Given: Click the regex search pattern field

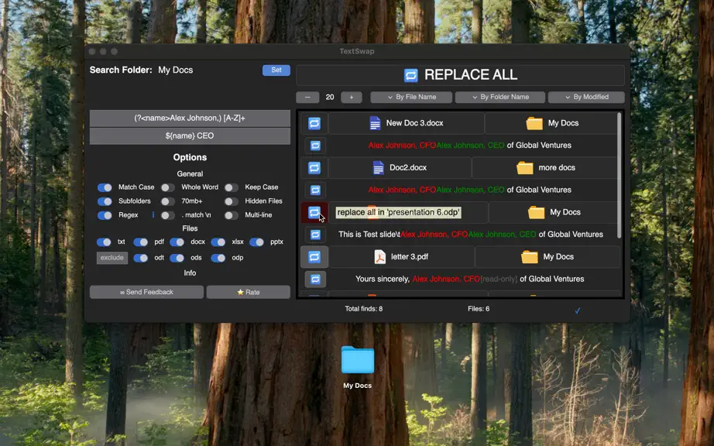Looking at the screenshot, I should (190, 118).
